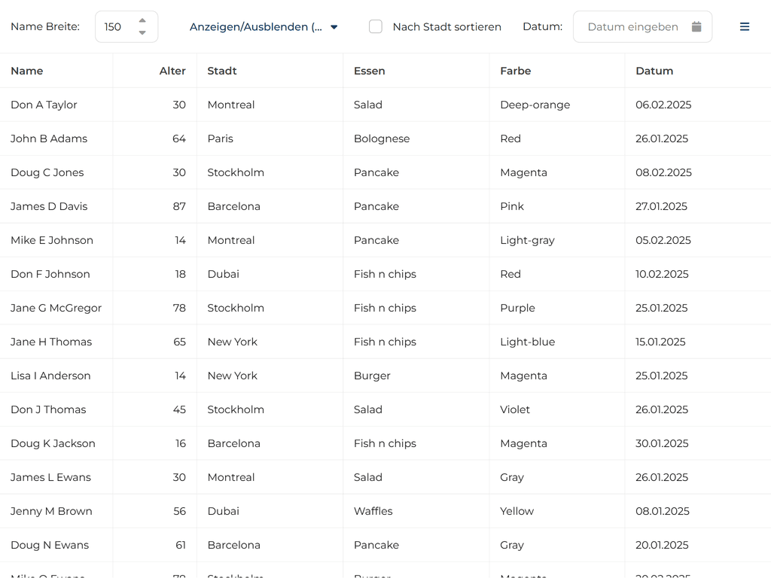Viewport: 771px width, 578px height.
Task: Click date 10.02.2025 for Don F Johnson
Action: pyautogui.click(x=662, y=274)
